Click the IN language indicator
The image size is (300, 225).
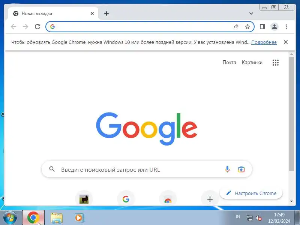(238, 217)
